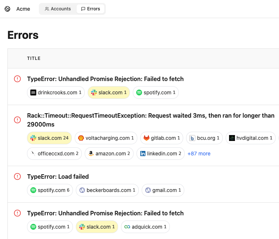Open the TypeError: Load failed error
This screenshot has width=279, height=239.
pos(58,177)
